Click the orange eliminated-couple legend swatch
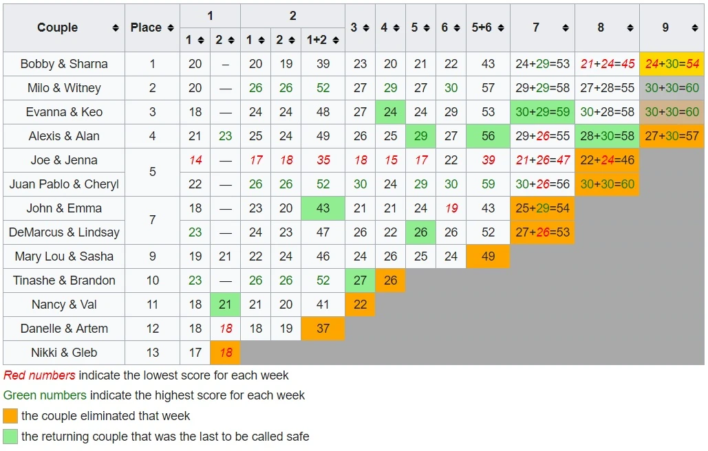Image resolution: width=708 pixels, height=451 pixels. pyautogui.click(x=10, y=416)
